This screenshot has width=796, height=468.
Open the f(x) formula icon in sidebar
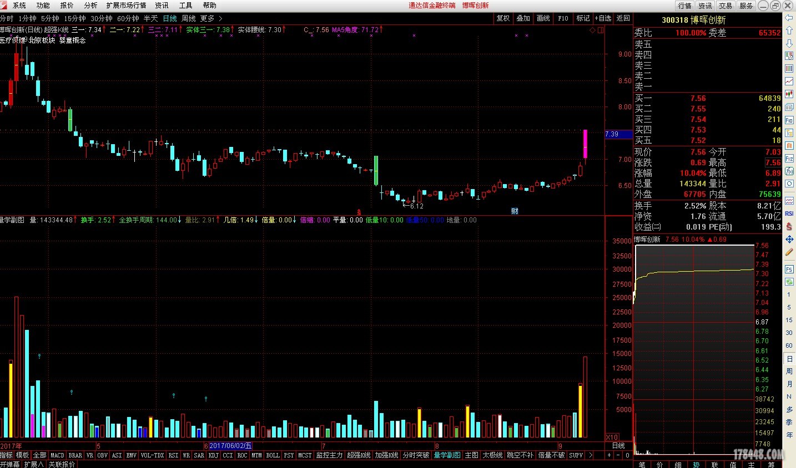click(789, 171)
